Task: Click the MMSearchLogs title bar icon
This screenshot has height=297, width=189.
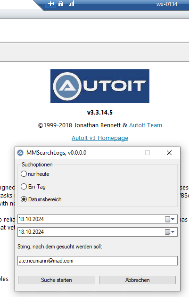Action: click(20, 153)
